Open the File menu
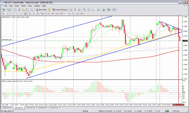The image size is (189, 113). click(6, 6)
